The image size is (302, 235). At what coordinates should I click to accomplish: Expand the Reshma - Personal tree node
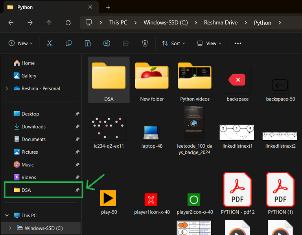point(7,88)
